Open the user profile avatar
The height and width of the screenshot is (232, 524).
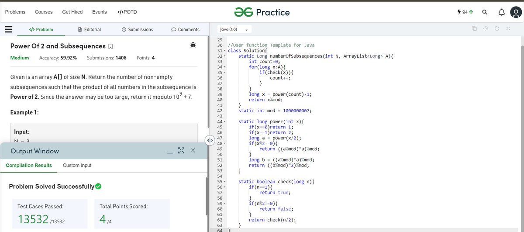pyautogui.click(x=516, y=13)
